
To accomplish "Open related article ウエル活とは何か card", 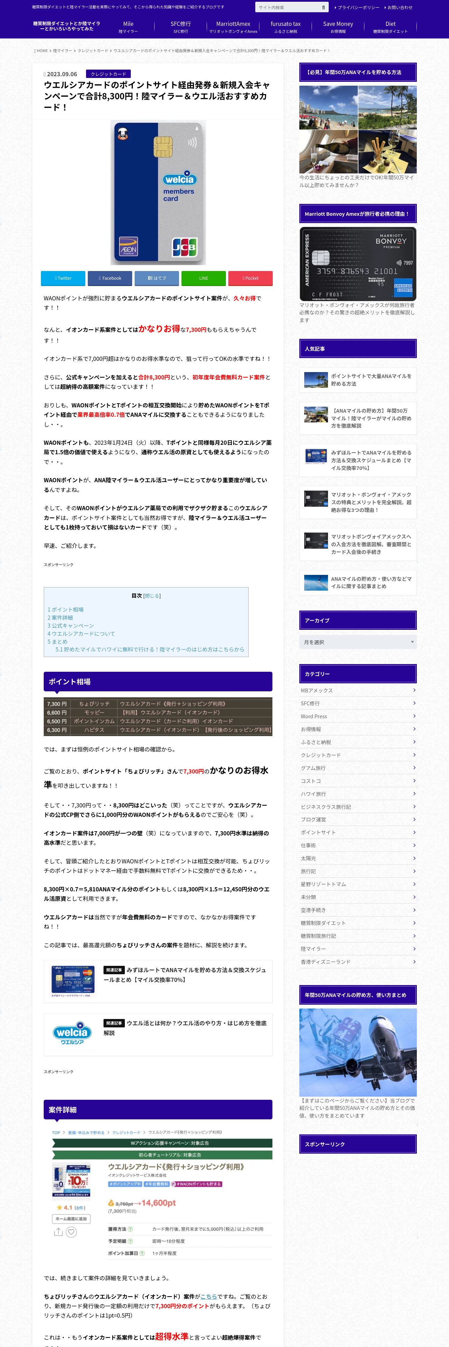I will point(158,1034).
